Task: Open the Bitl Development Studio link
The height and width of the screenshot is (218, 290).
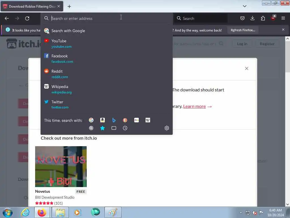Action: coord(55,197)
